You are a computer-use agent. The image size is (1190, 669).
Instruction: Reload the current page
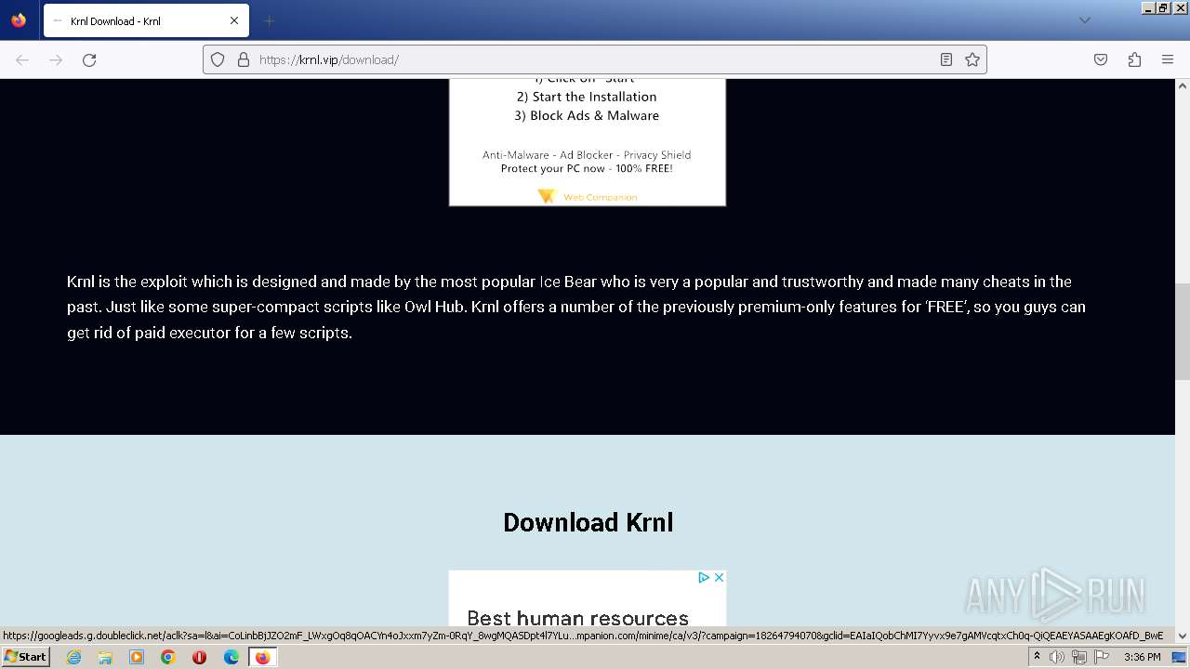coord(89,59)
